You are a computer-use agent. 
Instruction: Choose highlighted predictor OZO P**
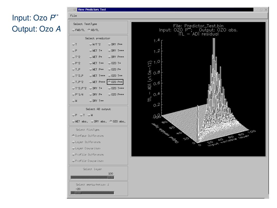(x=115, y=82)
